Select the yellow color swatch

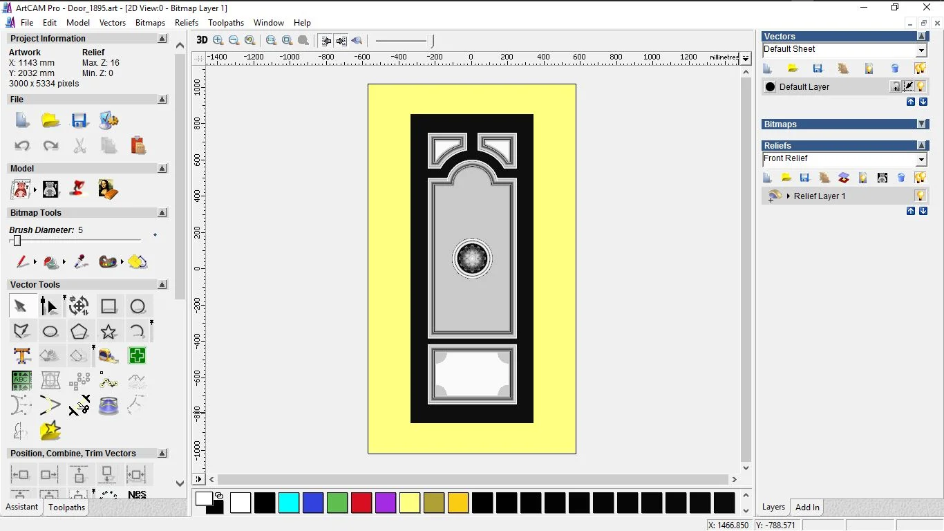410,503
